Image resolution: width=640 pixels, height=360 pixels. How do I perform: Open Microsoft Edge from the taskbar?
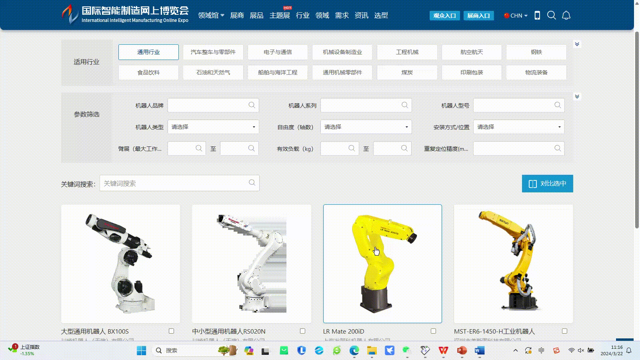point(354,351)
